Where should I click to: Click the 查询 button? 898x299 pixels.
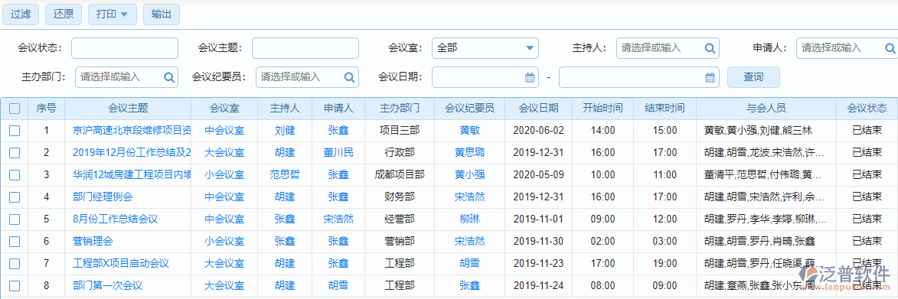pyautogui.click(x=753, y=77)
